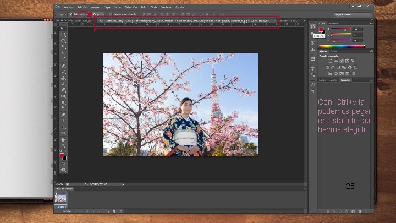The height and width of the screenshot is (223, 396).
Task: Open the Imagen menu
Action: click(95, 7)
